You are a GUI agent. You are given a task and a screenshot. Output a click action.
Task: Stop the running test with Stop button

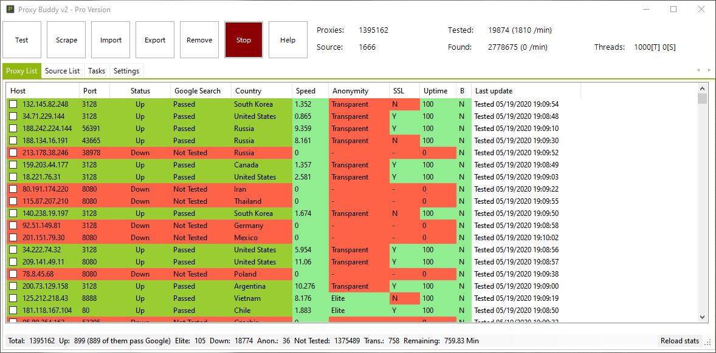[x=244, y=40]
